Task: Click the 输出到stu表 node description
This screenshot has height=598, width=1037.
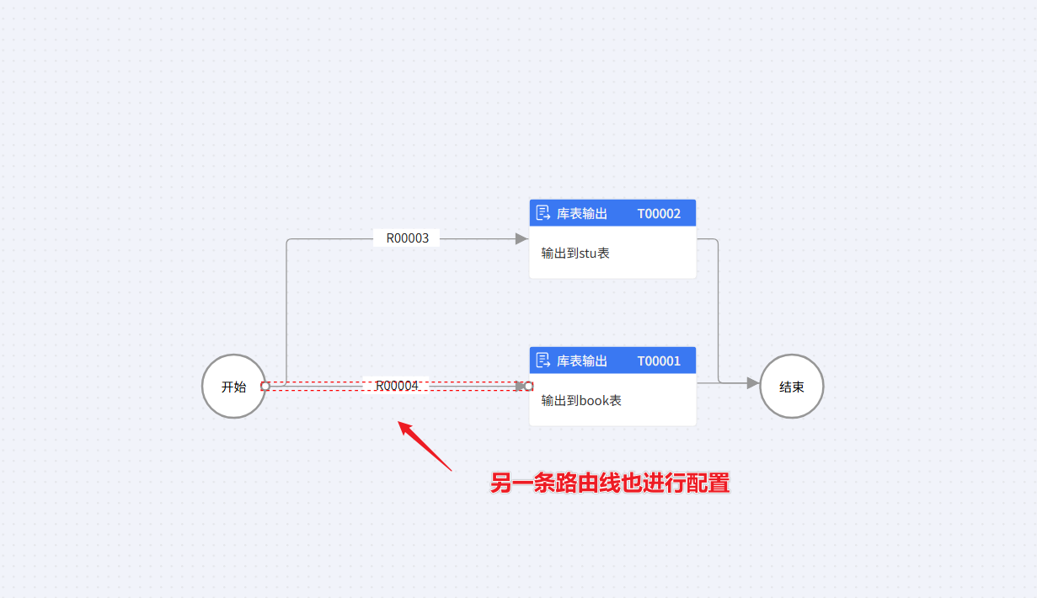Action: (x=575, y=253)
